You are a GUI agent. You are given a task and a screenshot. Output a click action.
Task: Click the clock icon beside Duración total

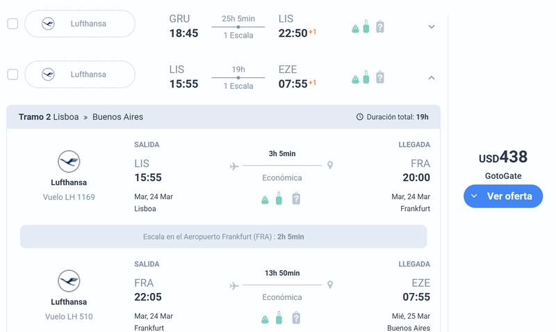coord(360,117)
